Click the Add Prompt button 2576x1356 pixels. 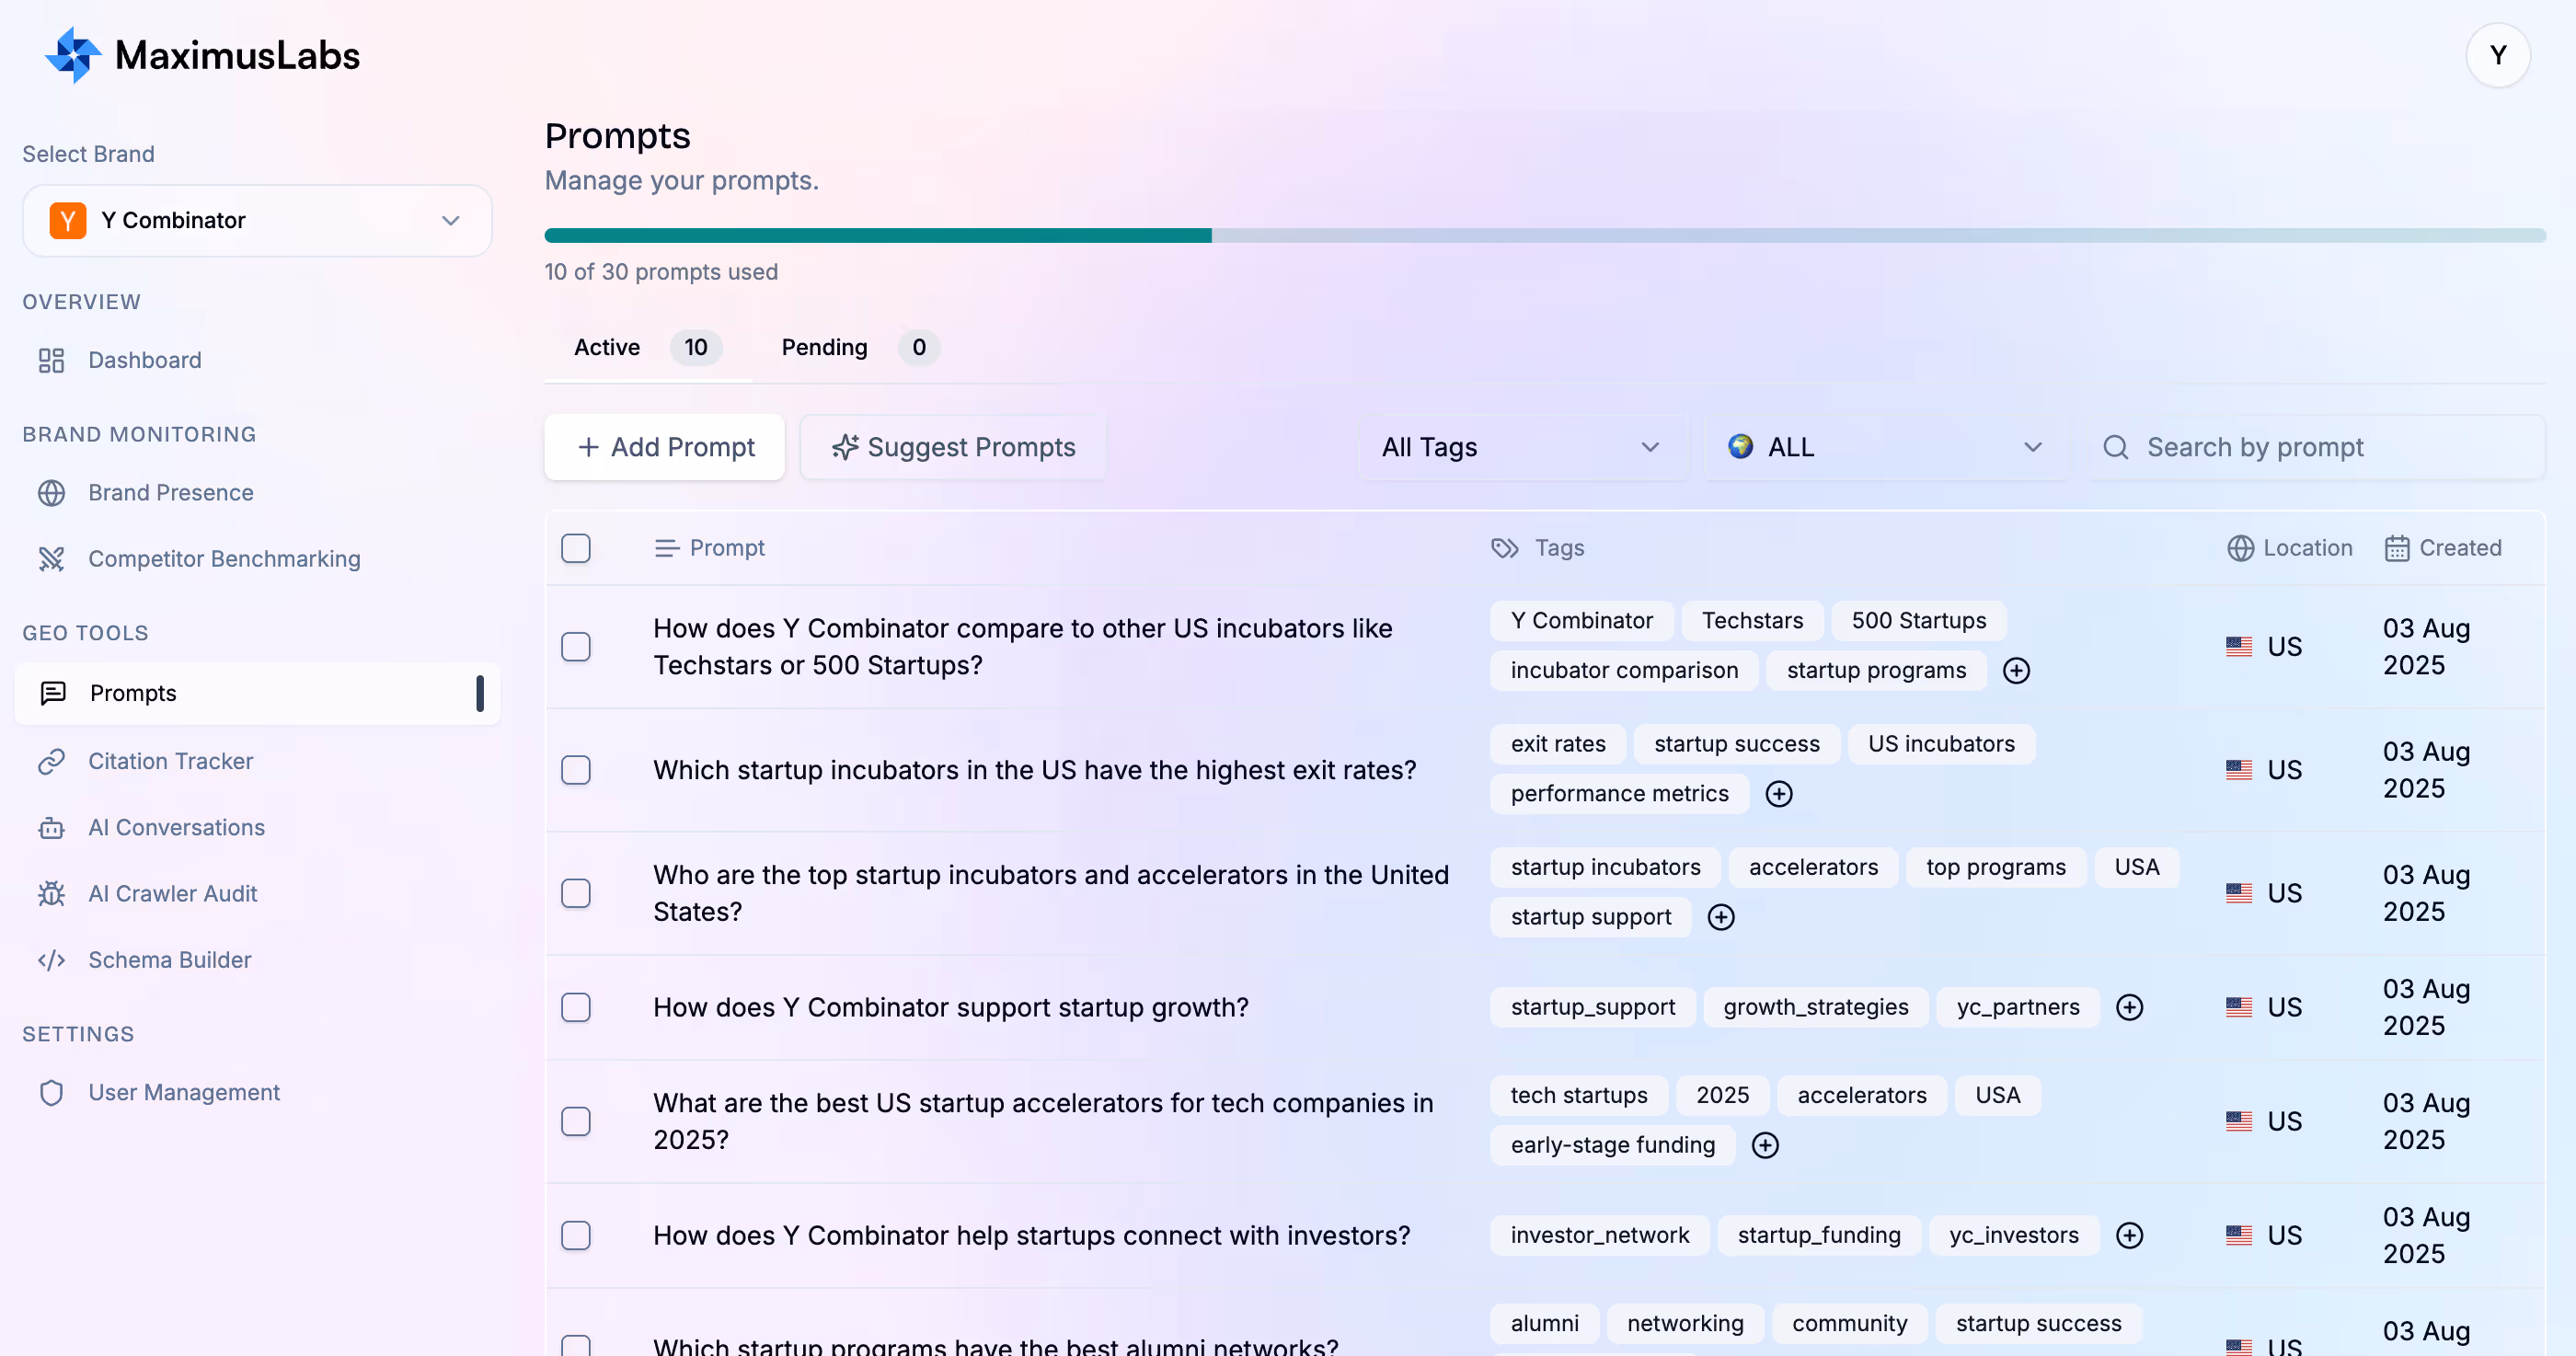(x=665, y=447)
